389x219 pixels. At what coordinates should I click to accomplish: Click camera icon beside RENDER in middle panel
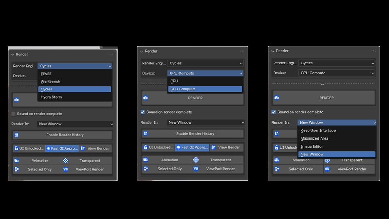[145, 98]
